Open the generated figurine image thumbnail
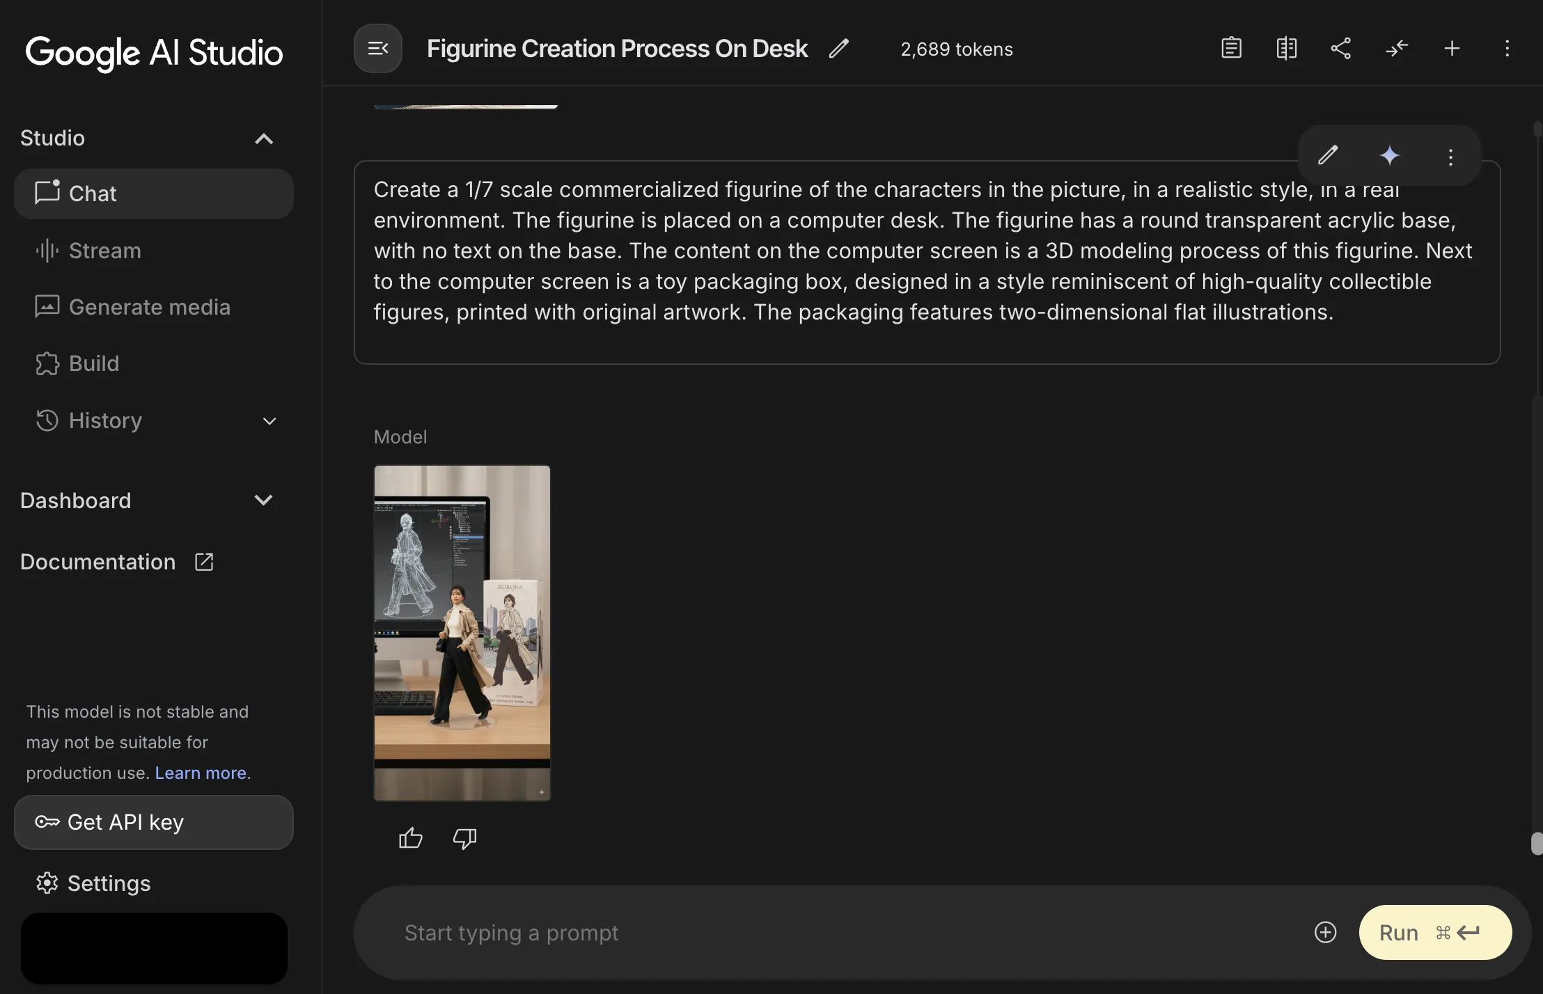The image size is (1543, 994). (x=462, y=633)
